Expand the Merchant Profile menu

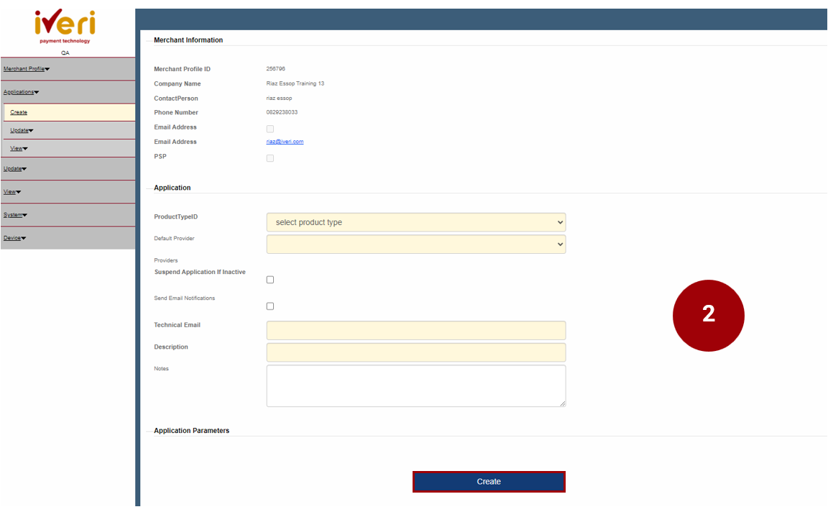pos(27,69)
